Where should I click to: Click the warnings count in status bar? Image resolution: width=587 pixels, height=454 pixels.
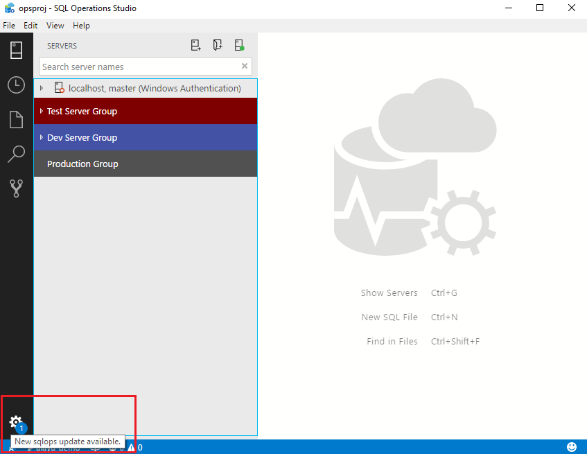click(x=135, y=448)
